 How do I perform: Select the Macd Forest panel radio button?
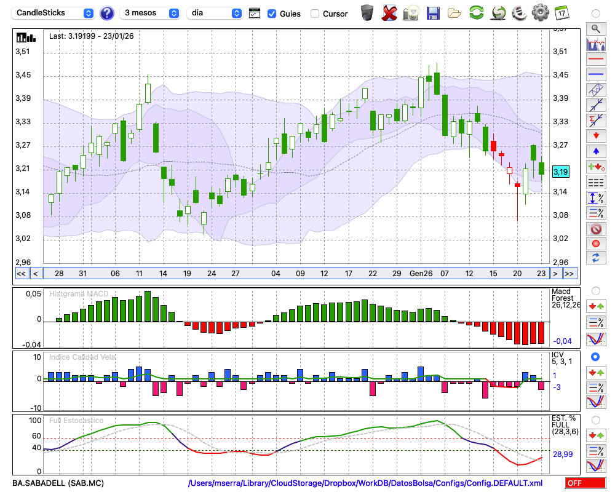[x=595, y=290]
